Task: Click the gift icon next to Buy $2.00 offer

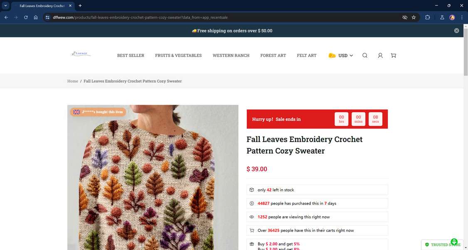Action: pos(251,244)
